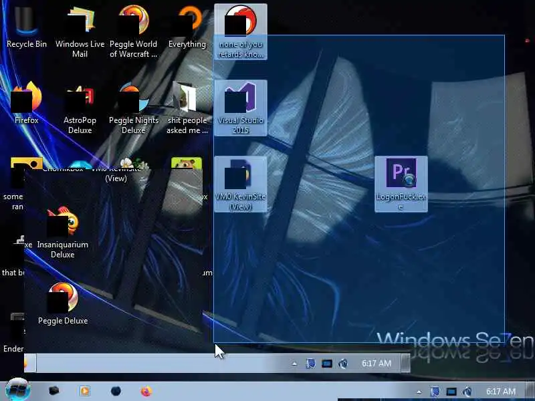
Task: Click volume icon on the duplicate taskbar
Action: (x=342, y=364)
